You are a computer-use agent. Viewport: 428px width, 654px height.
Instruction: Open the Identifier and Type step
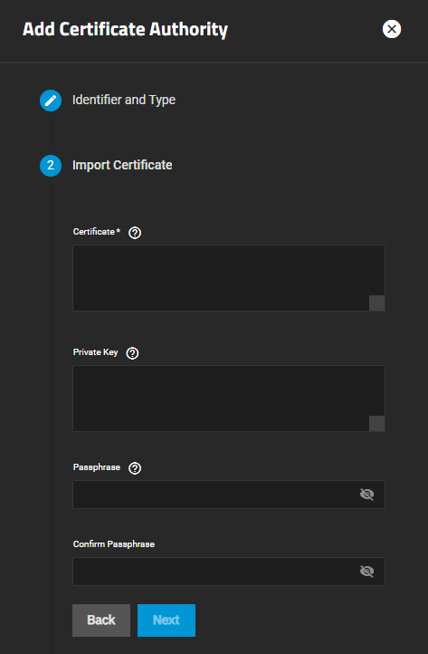click(x=124, y=101)
